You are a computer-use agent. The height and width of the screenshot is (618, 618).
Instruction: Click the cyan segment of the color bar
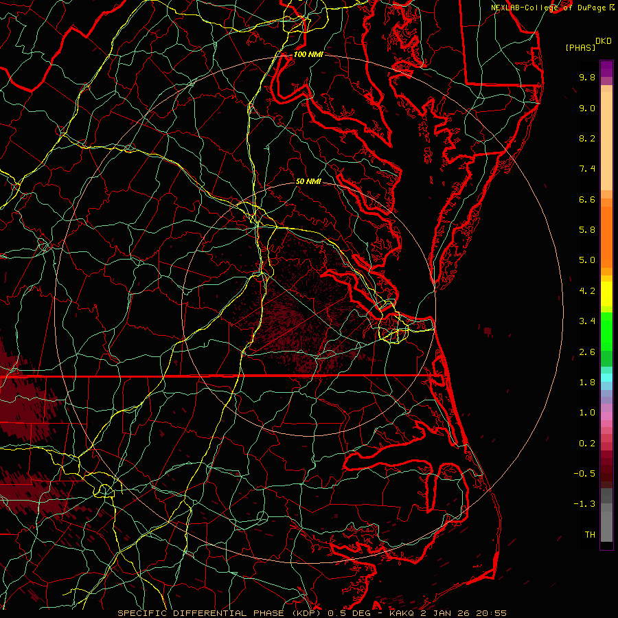click(x=606, y=378)
